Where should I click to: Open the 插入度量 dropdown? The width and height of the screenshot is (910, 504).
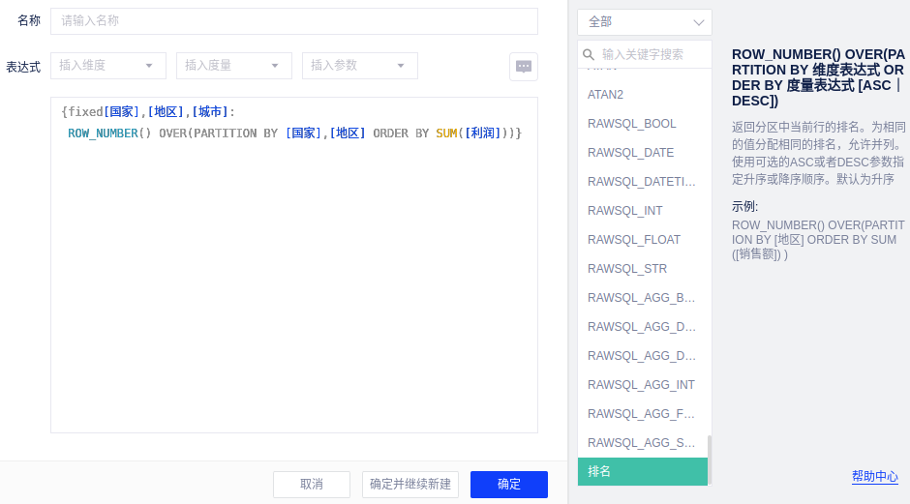(x=234, y=66)
